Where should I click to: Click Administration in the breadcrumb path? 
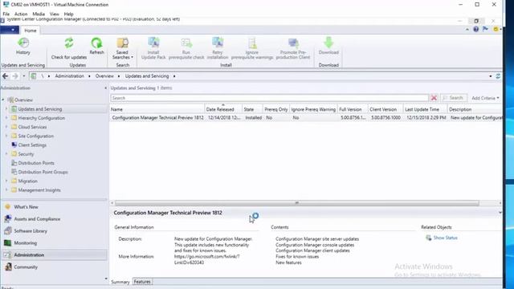click(69, 76)
